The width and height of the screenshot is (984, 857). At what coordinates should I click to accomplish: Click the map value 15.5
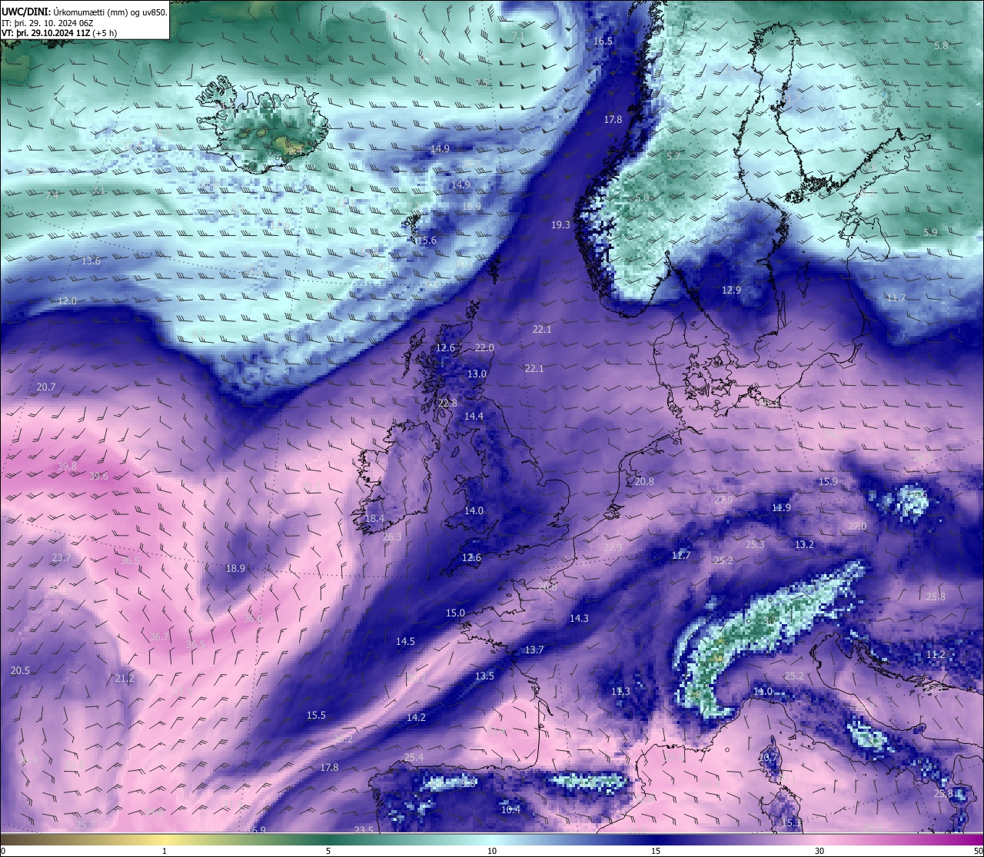(x=316, y=716)
